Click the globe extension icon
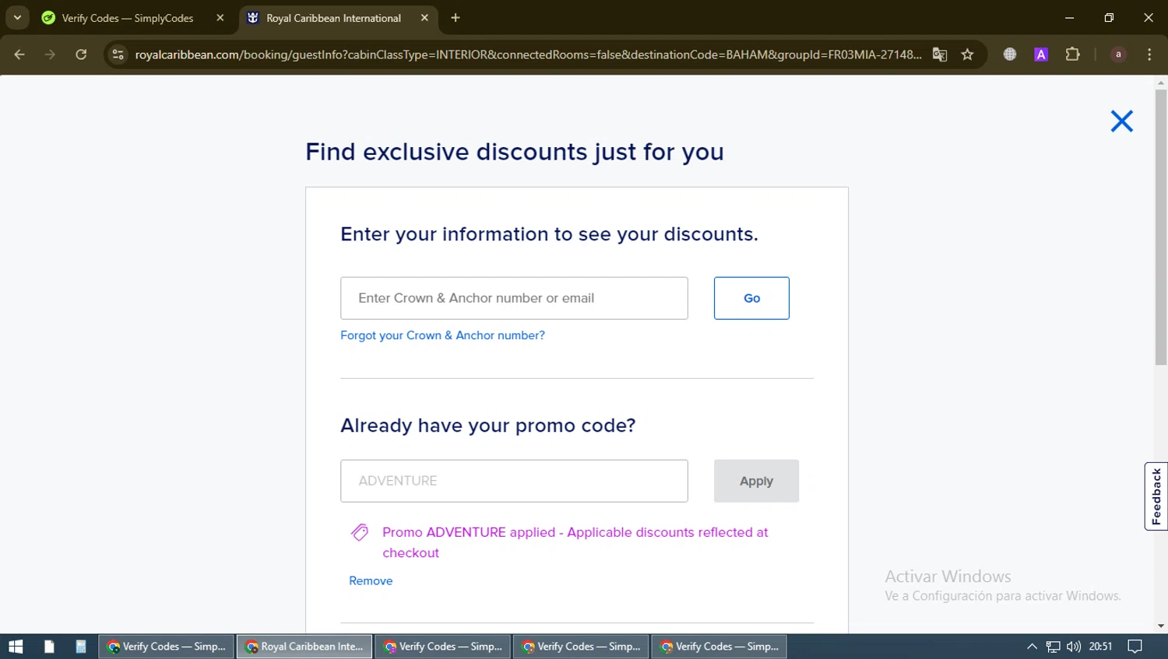 pos(1010,54)
